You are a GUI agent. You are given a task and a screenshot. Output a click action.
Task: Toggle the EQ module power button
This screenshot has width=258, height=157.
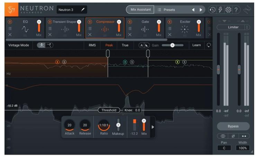[x=10, y=22]
